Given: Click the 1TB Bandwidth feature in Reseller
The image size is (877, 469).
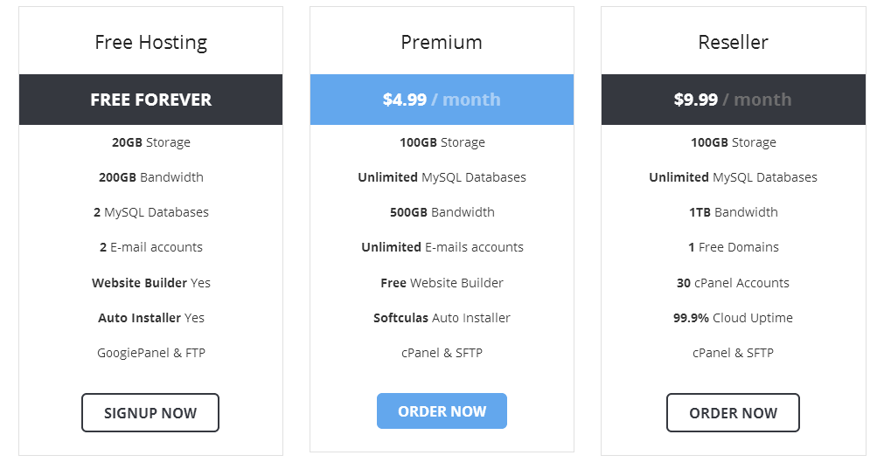Looking at the screenshot, I should [734, 212].
